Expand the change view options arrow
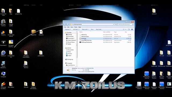This screenshot has height=97, width=172. [126, 29]
